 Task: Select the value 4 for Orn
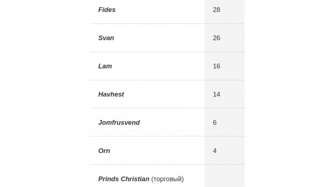click(215, 151)
